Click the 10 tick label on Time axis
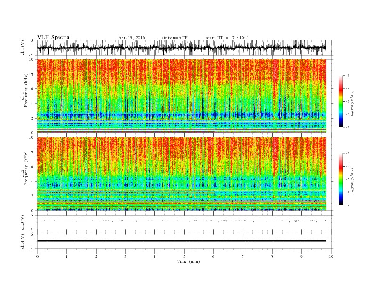This screenshot has width=373, height=288. point(331,256)
